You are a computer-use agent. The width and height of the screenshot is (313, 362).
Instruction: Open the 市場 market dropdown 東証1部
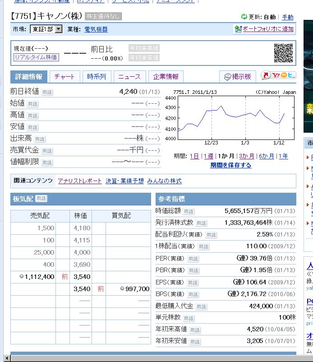point(47,29)
